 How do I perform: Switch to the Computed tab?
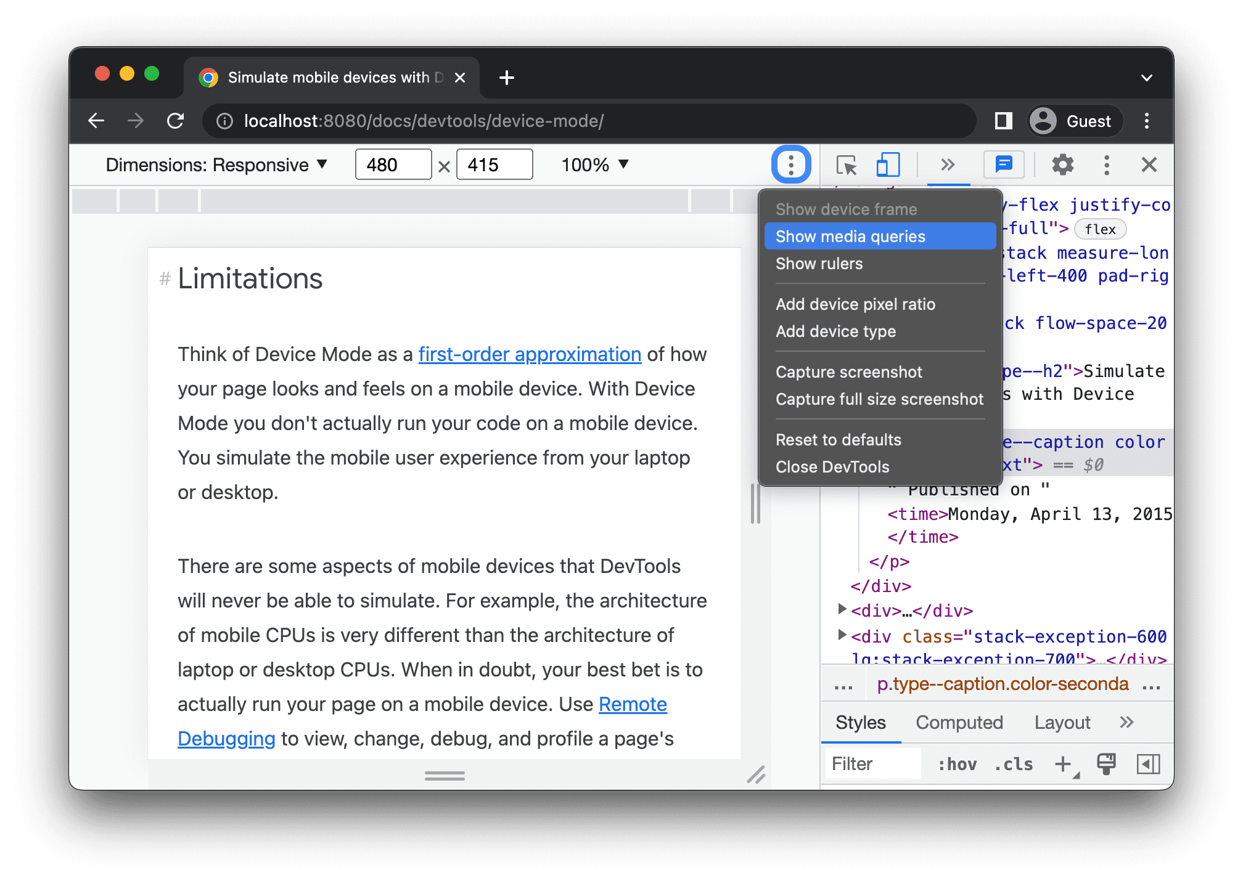pos(959,723)
